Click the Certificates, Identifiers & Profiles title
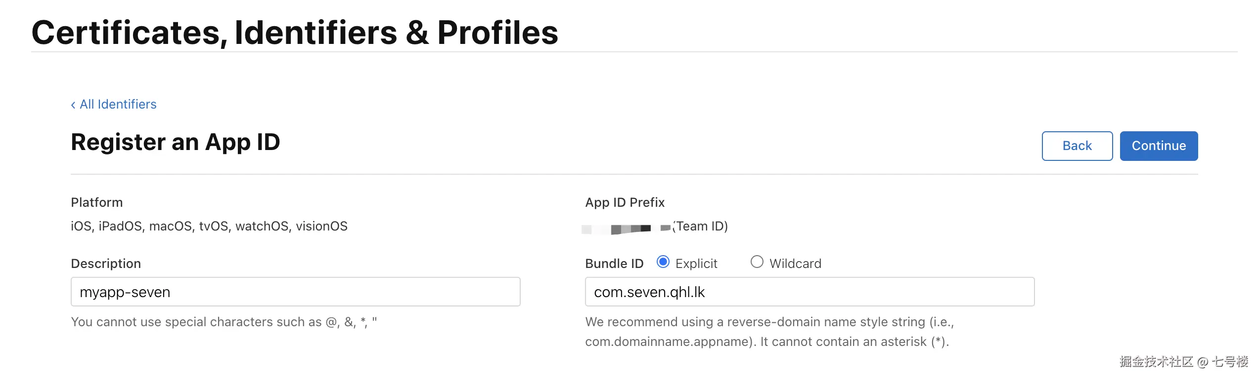1259x379 pixels. [295, 33]
